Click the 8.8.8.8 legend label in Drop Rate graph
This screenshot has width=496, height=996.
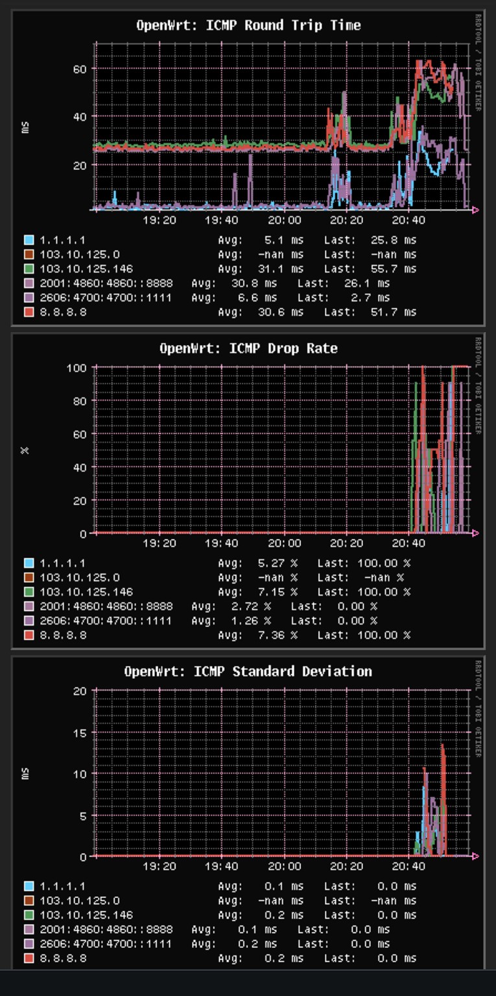pyautogui.click(x=63, y=635)
